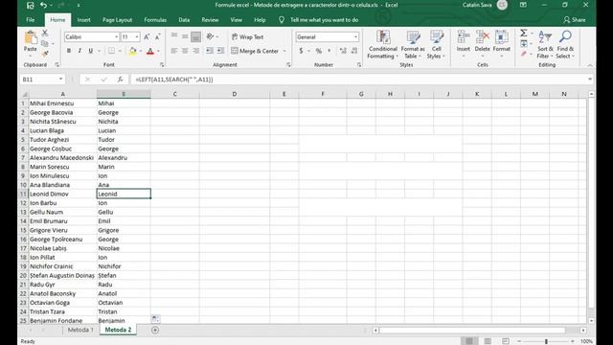Apply red font color
The image size is (613, 345).
coord(150,51)
